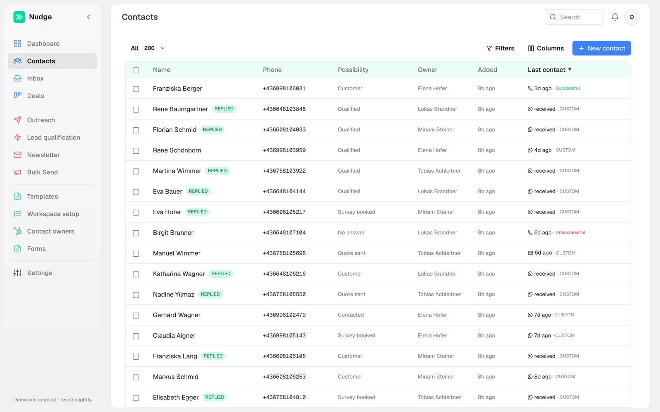660x412 pixels.
Task: Open the Filters button
Action: point(500,48)
